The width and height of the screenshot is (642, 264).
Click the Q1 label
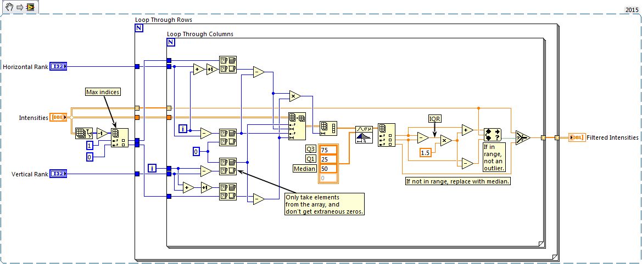pyautogui.click(x=311, y=159)
